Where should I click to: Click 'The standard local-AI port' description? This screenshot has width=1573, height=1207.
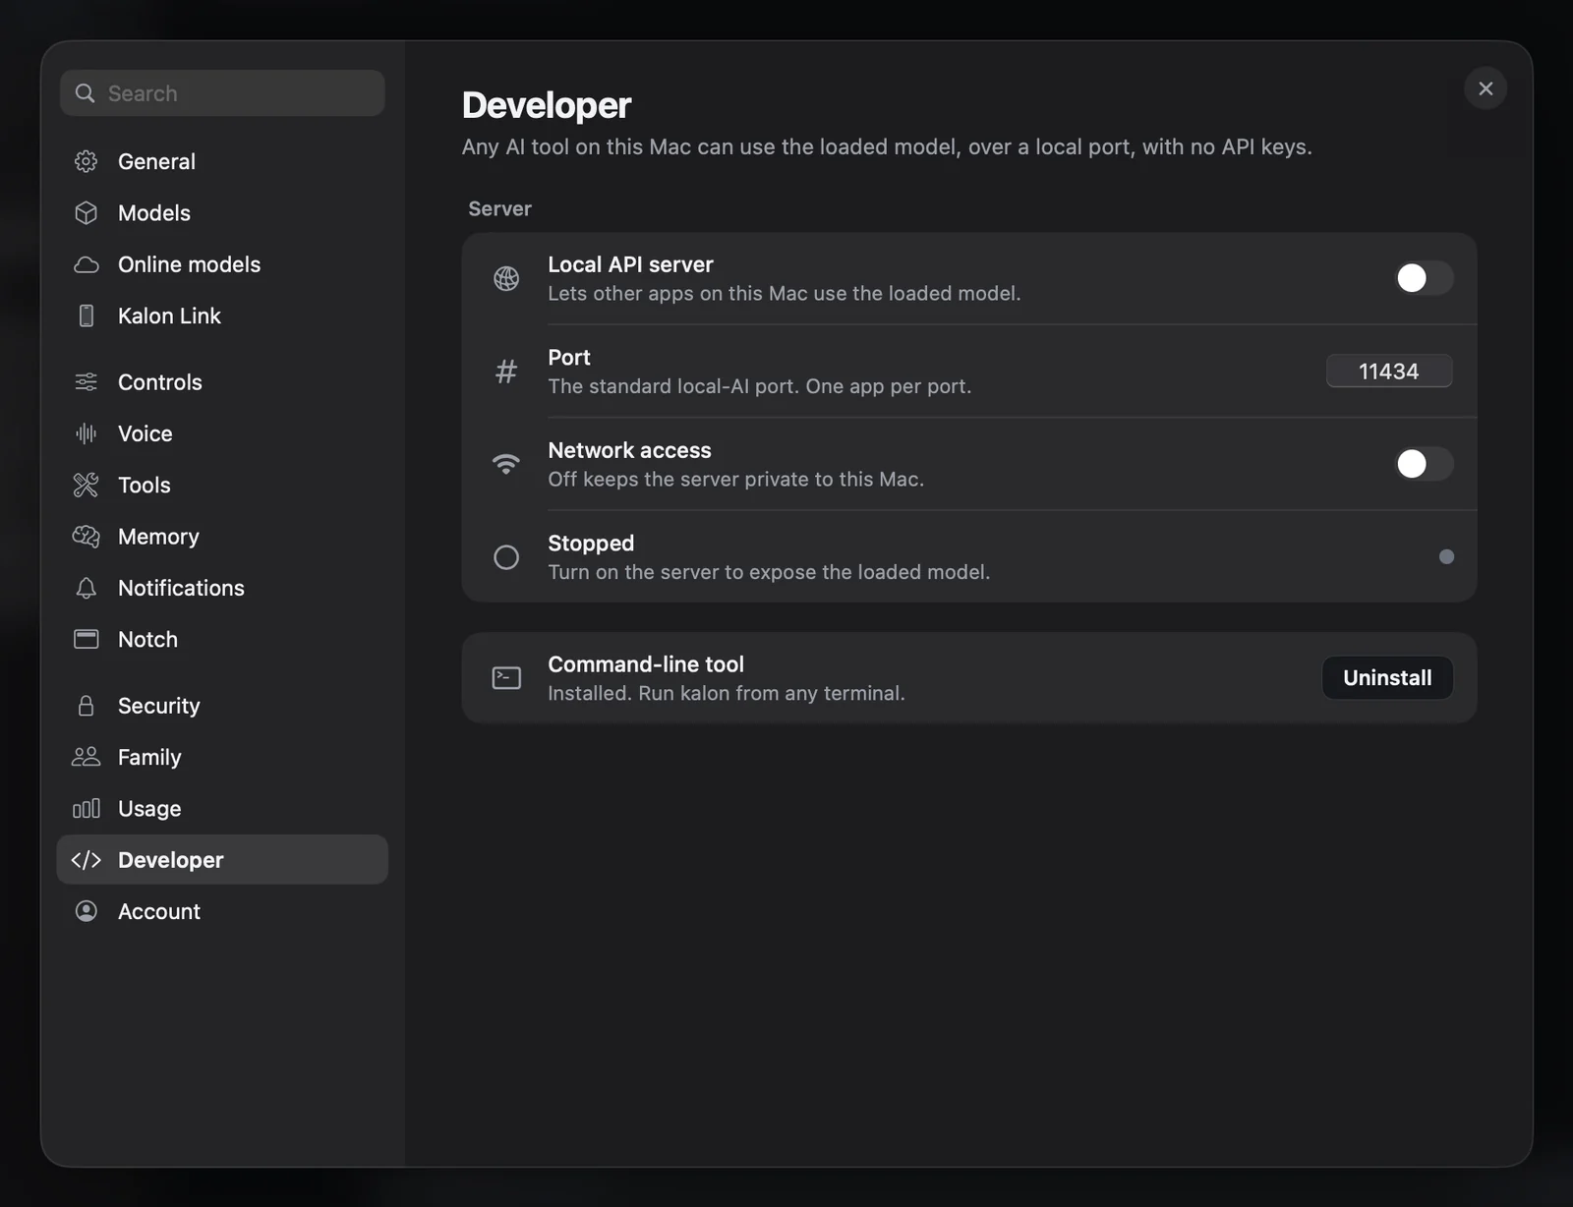click(760, 386)
